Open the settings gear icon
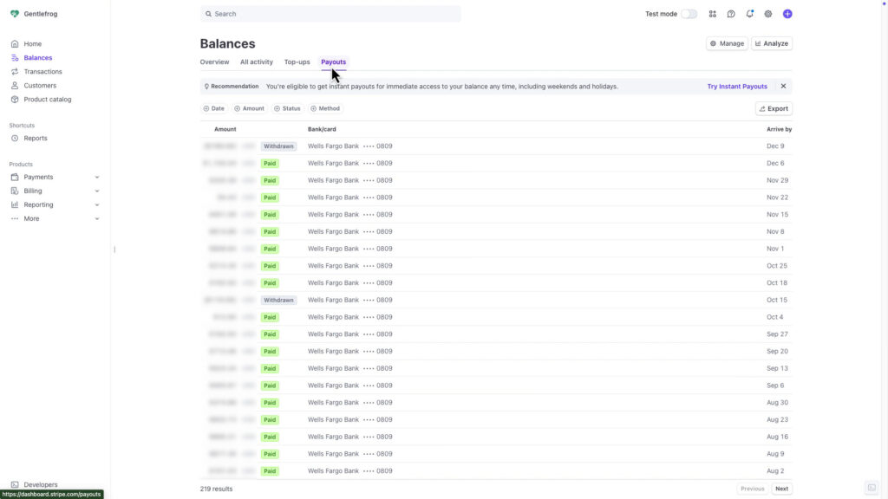The height and width of the screenshot is (499, 888). point(767,13)
